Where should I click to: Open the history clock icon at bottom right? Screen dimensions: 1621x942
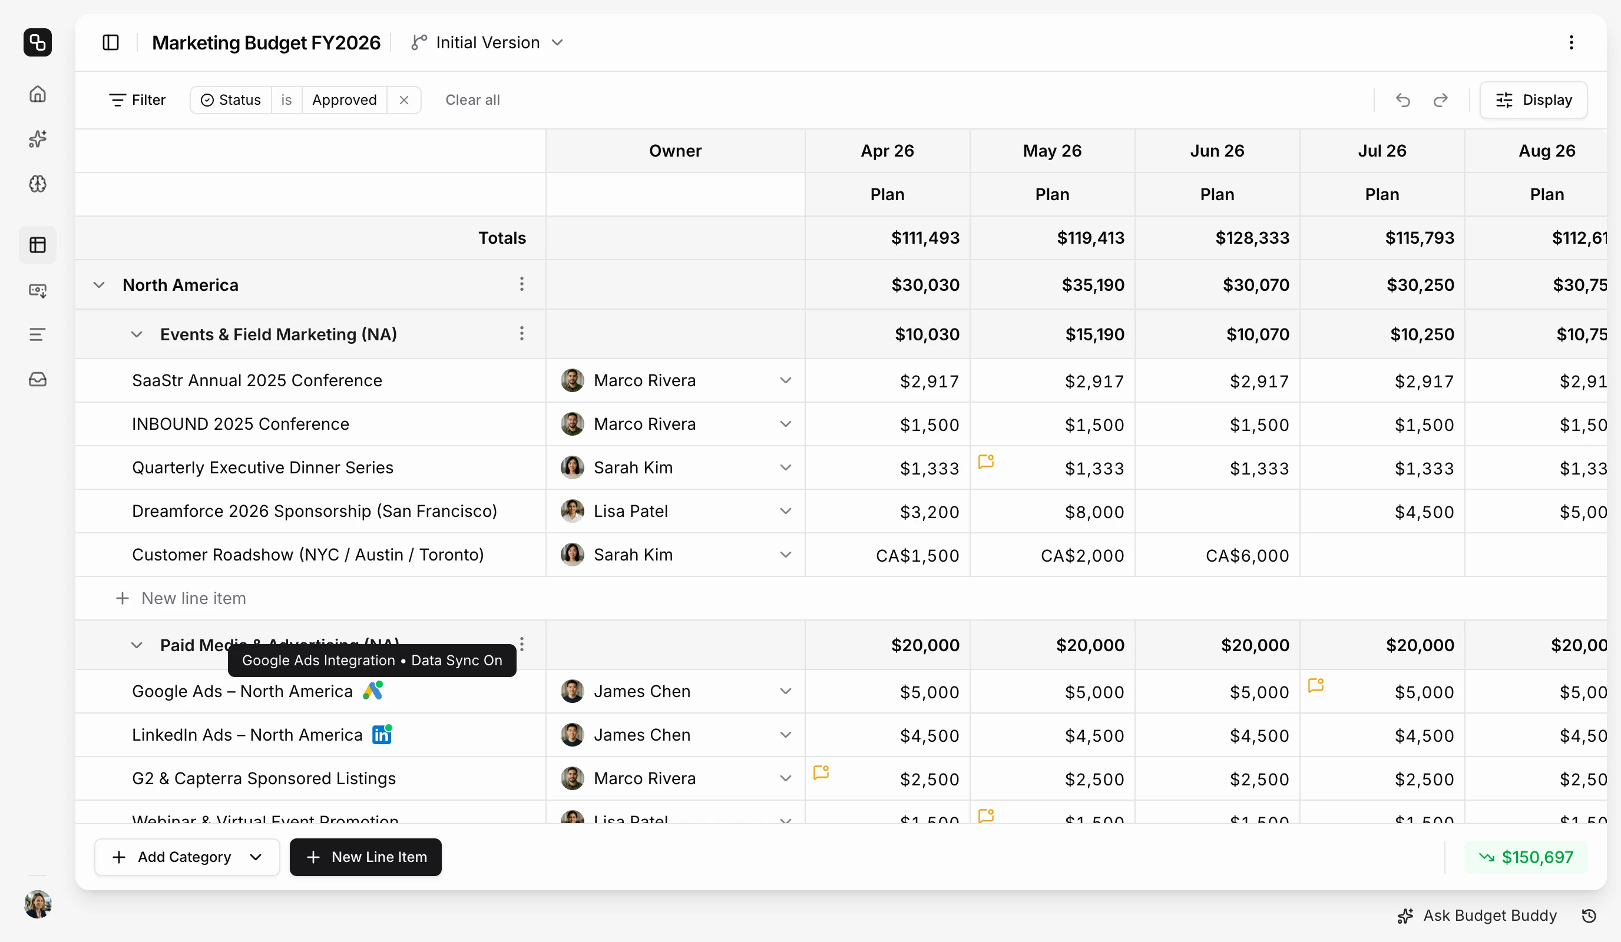click(x=1589, y=916)
